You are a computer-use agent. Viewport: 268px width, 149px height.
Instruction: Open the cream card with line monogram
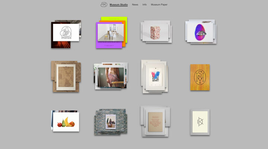click(x=200, y=122)
